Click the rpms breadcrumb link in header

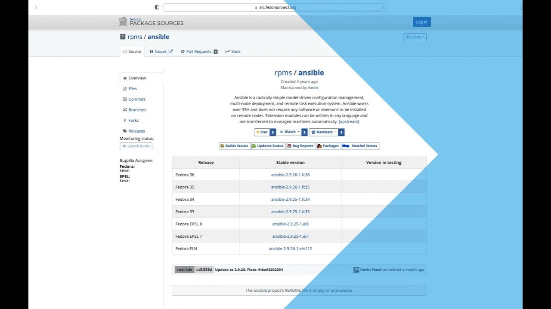tap(135, 37)
